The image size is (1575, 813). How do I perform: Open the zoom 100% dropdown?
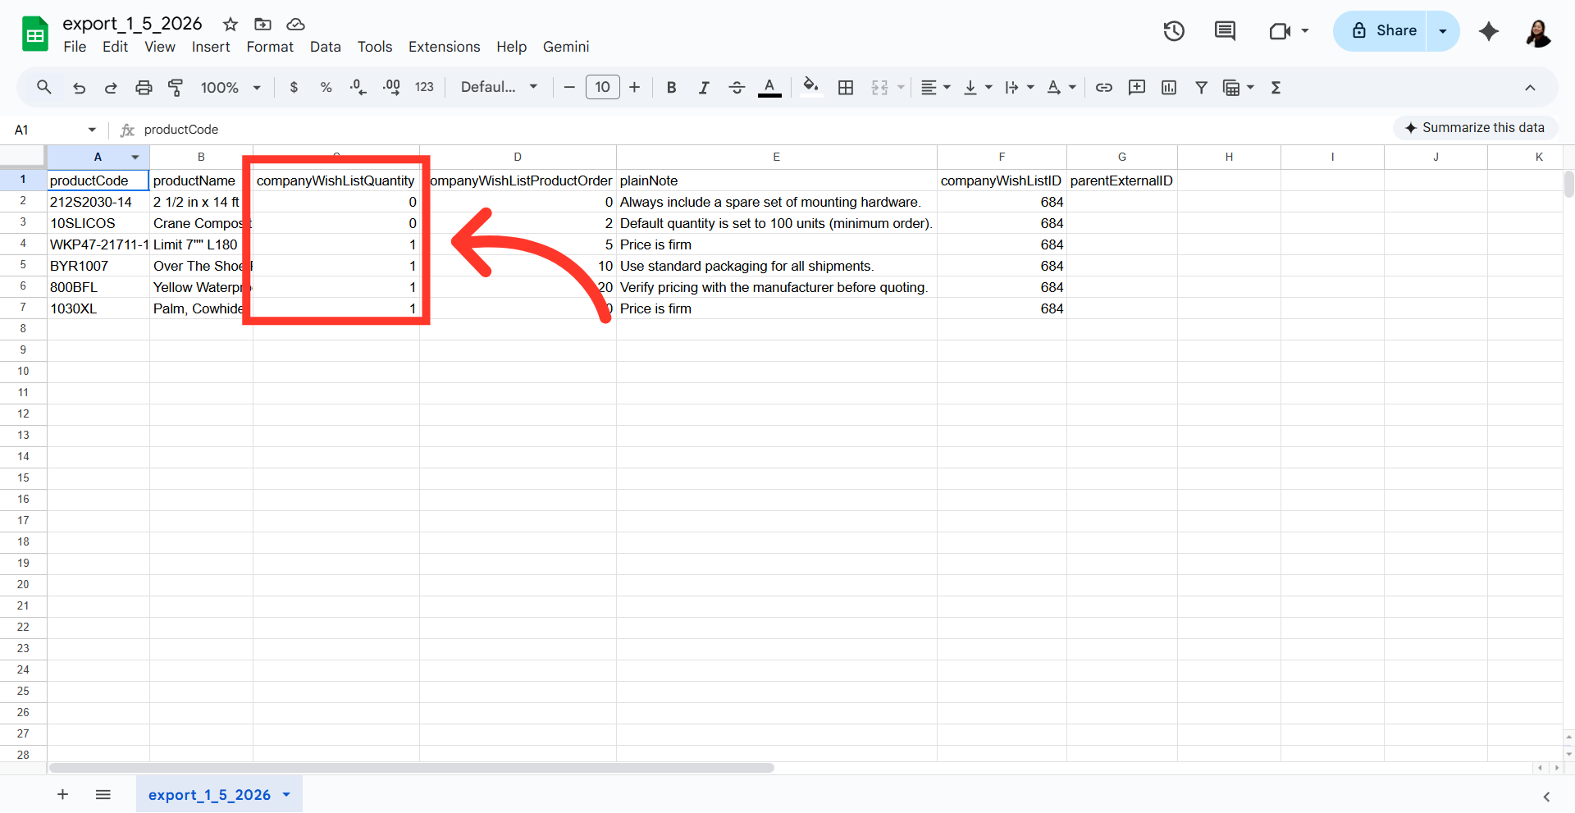point(231,88)
